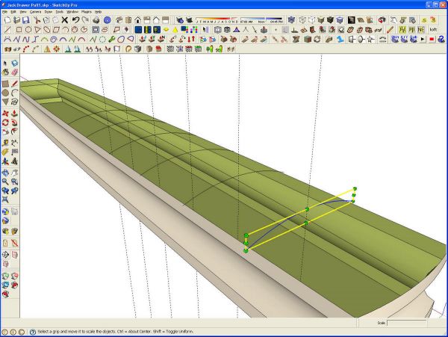Click the Scale value input field
The height and width of the screenshot is (337, 448).
coord(407,323)
